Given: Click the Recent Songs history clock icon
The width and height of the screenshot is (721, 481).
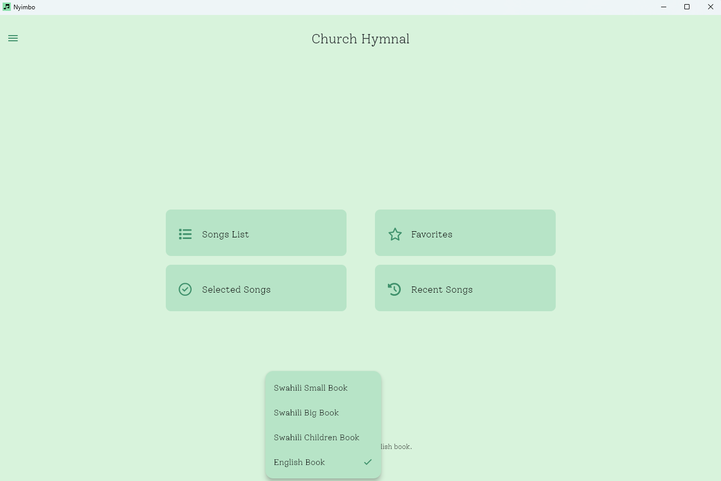Looking at the screenshot, I should 394,290.
